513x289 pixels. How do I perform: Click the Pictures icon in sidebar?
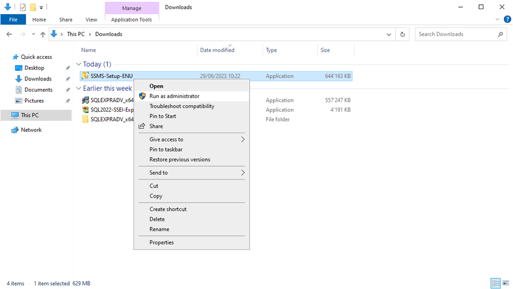click(x=19, y=101)
